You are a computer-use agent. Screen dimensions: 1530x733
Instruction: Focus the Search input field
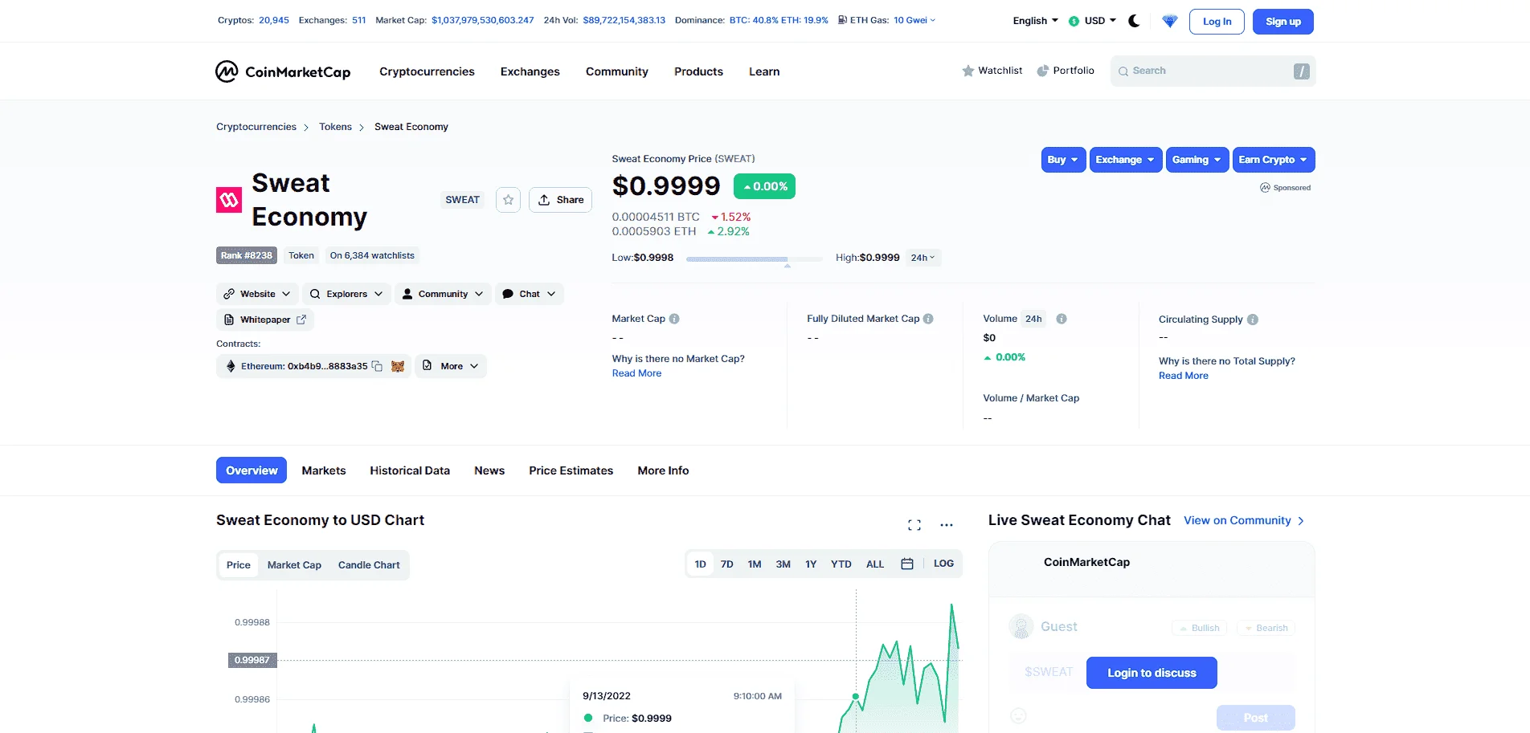click(x=1213, y=71)
